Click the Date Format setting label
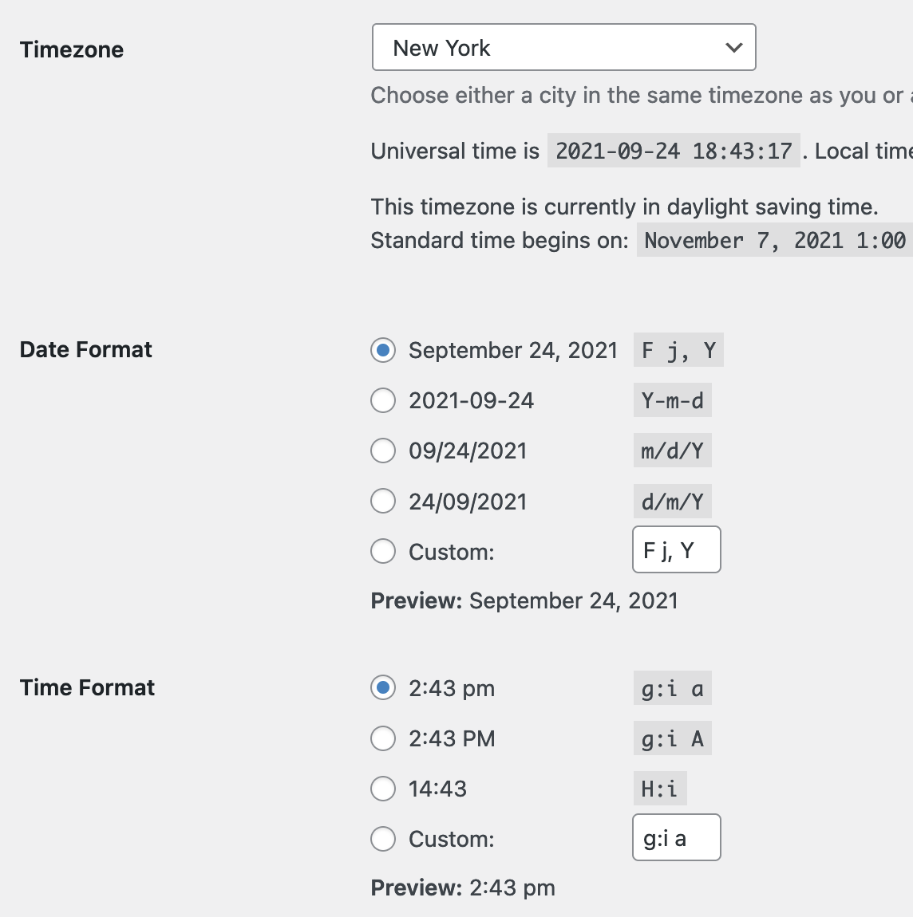The image size is (913, 917). pos(86,350)
